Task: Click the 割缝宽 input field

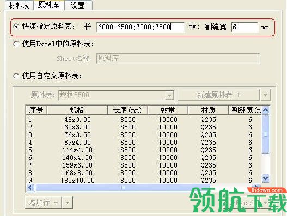Action: (x=245, y=27)
